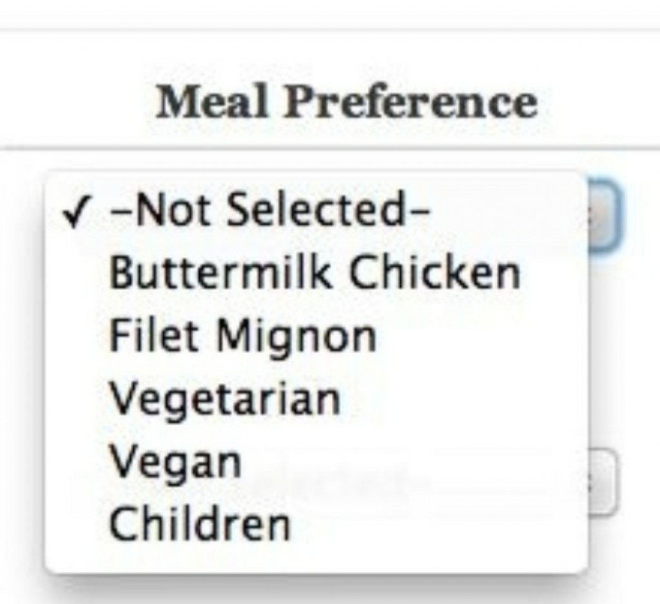Click the word Meal in the heading
Image resolution: width=660 pixels, height=604 pixels.
[x=212, y=103]
